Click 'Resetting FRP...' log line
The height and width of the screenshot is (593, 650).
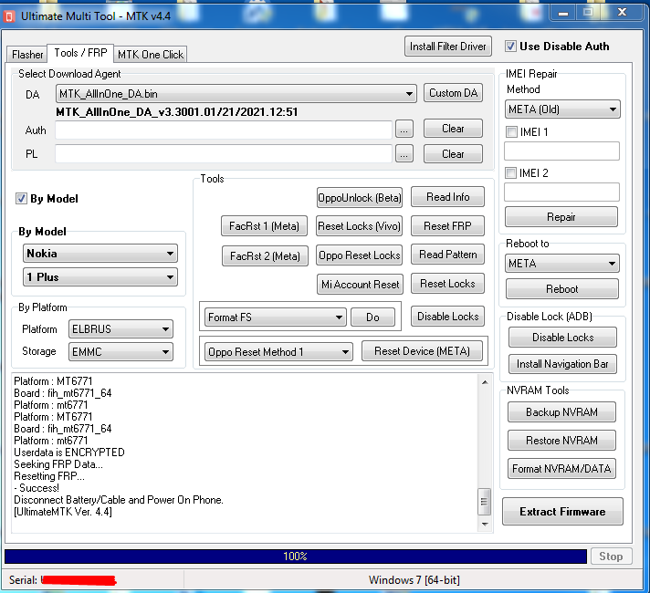[49, 475]
